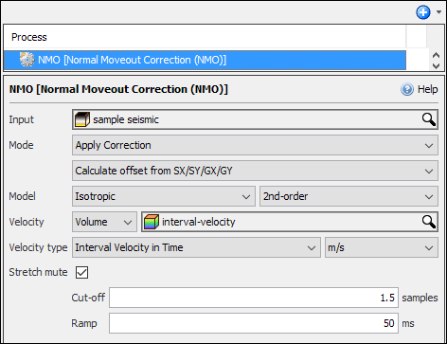The height and width of the screenshot is (344, 447).
Task: Open the Velocity Volume source dropdown
Action: [x=104, y=222]
